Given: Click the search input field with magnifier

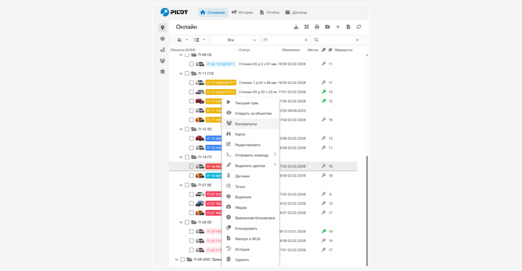Looking at the screenshot, I should (x=336, y=40).
